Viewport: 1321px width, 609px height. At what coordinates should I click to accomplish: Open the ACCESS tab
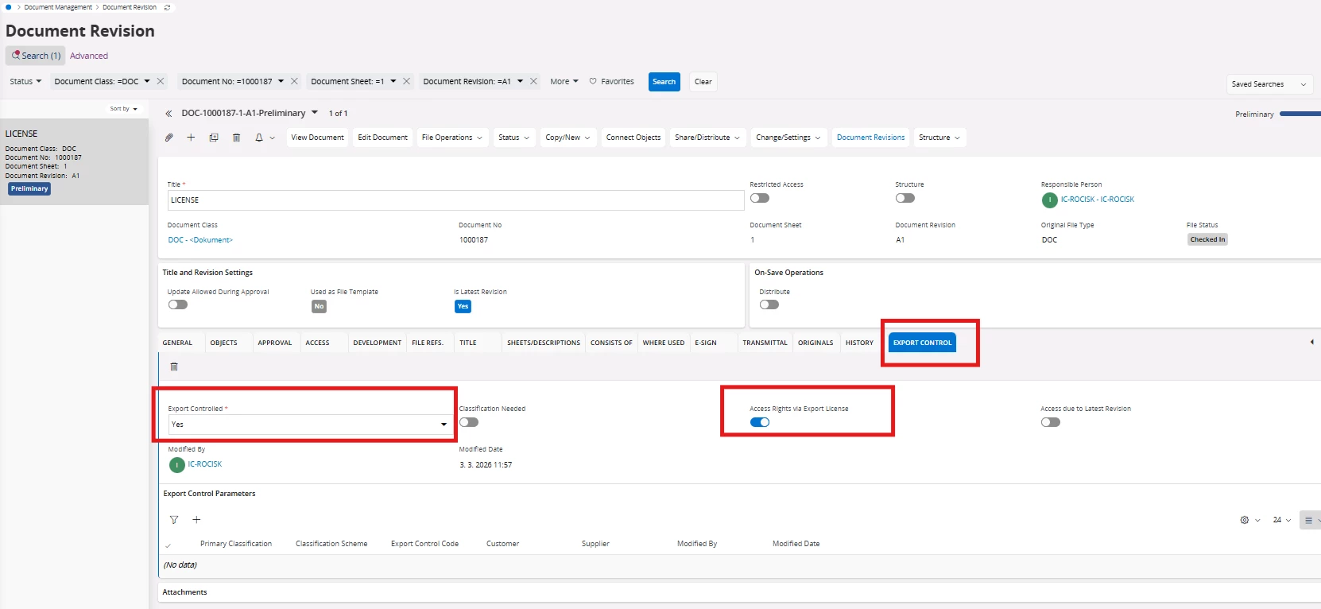click(x=317, y=343)
